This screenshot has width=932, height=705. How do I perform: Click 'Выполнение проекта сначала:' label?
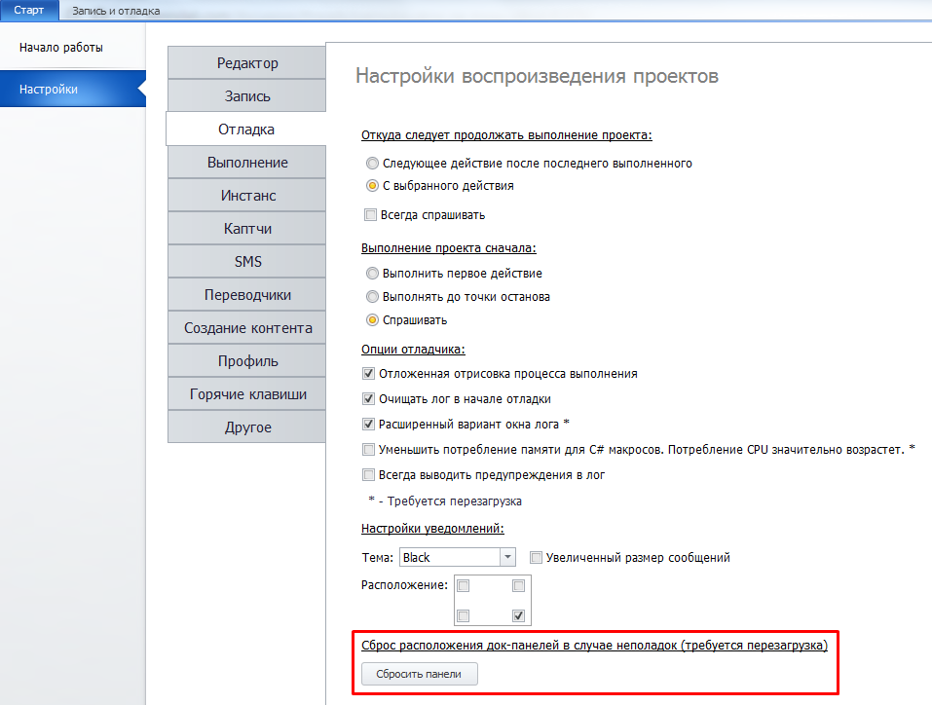(449, 248)
